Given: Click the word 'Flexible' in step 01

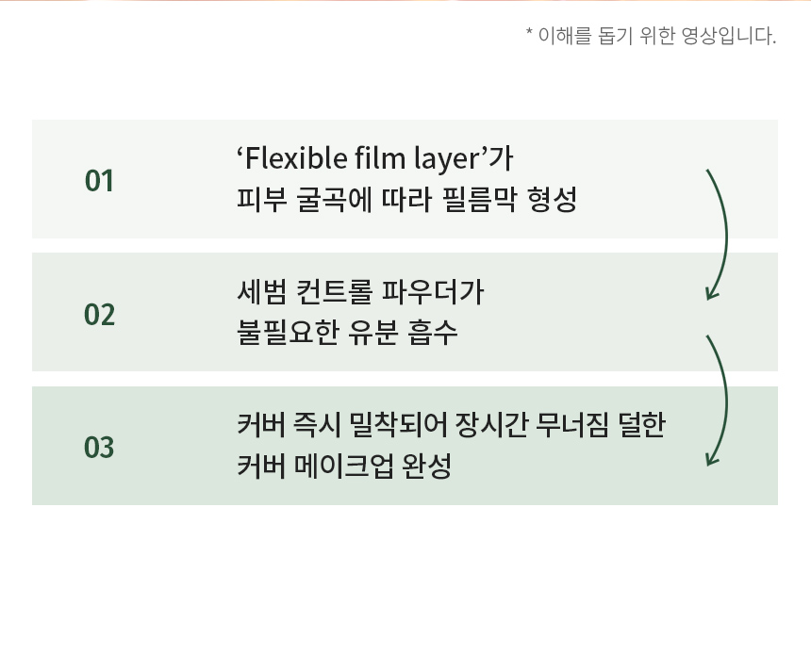Looking at the screenshot, I should [287, 157].
